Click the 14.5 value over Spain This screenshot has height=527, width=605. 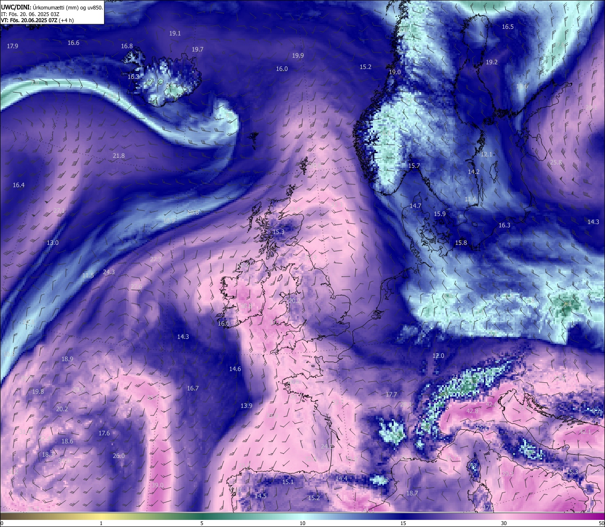(x=260, y=496)
